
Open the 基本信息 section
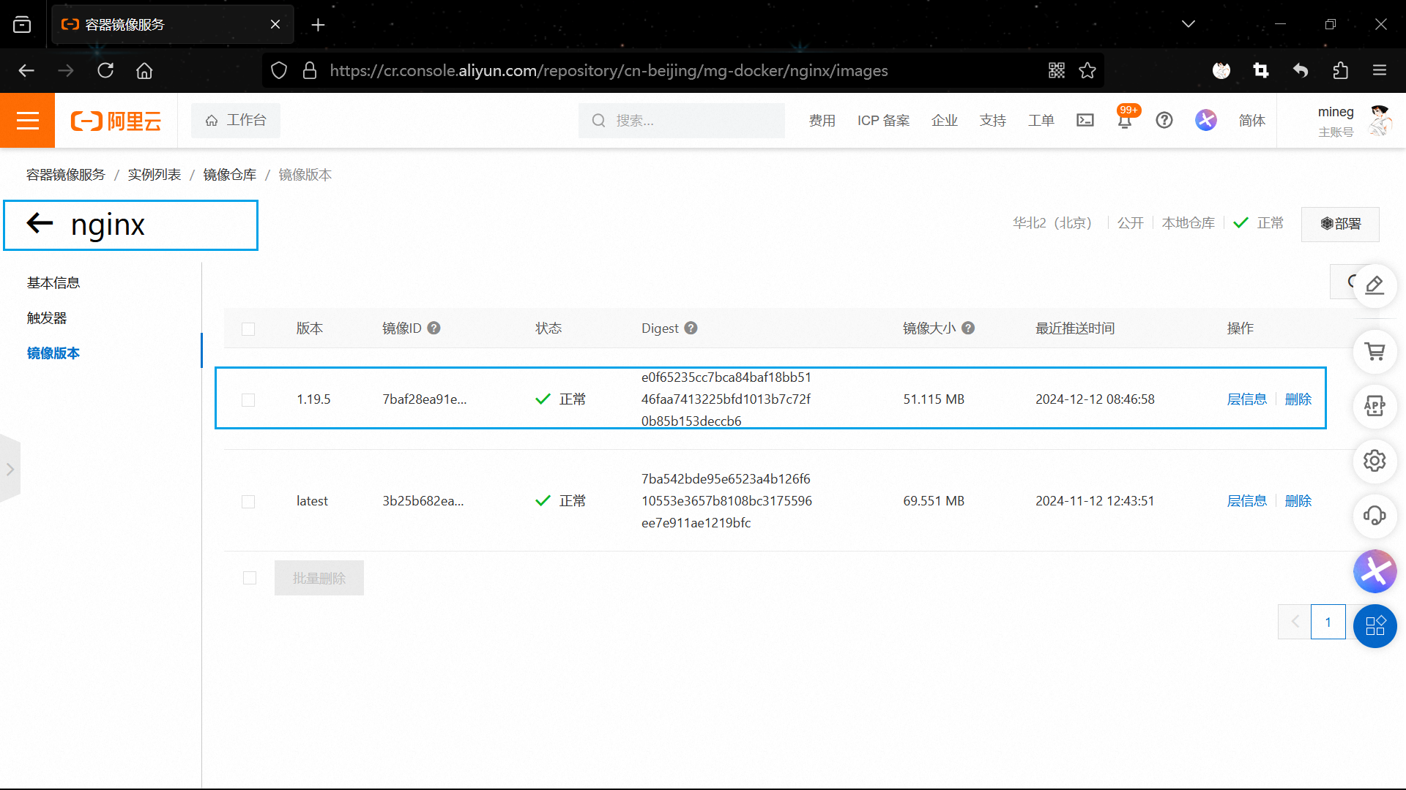tap(53, 283)
